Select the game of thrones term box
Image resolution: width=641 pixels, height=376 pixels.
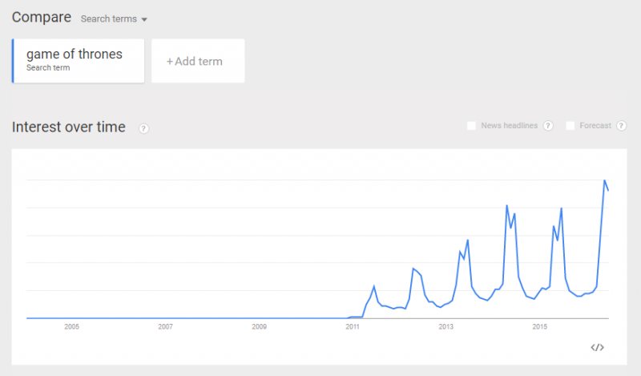[78, 61]
